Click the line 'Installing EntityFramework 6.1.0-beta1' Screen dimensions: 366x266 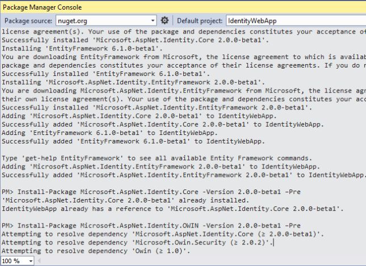pos(82,49)
